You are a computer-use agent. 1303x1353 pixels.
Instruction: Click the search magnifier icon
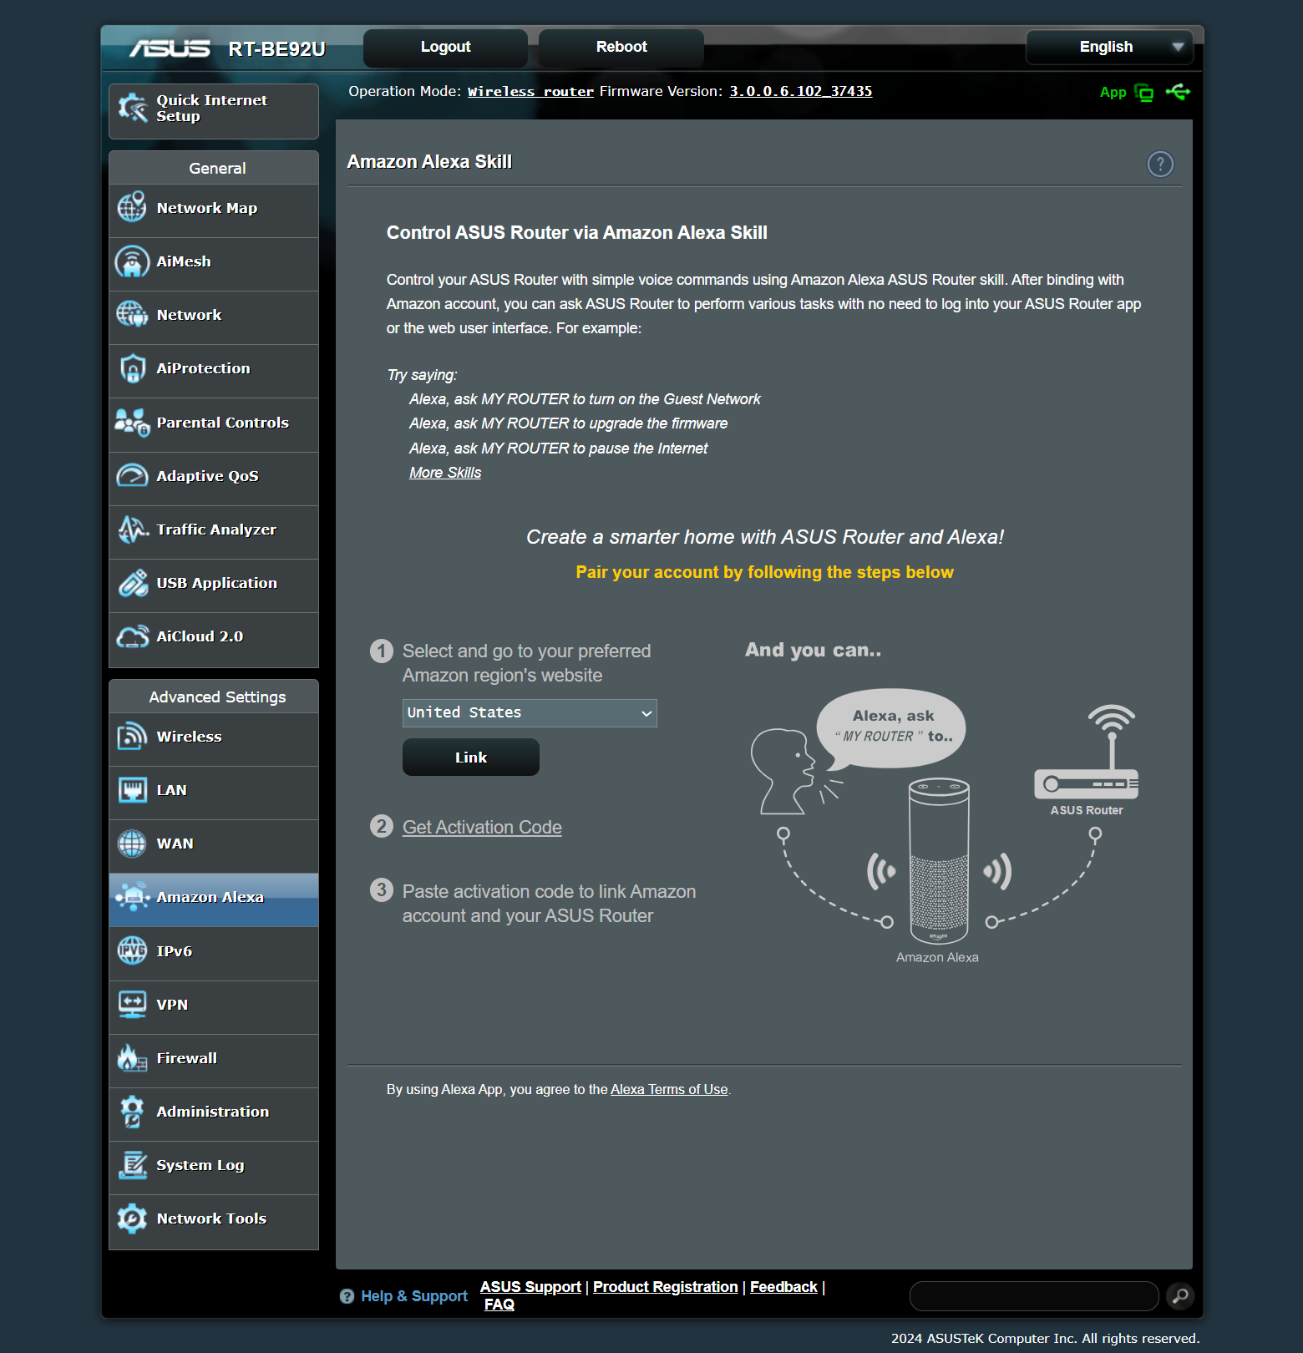coord(1180,1296)
